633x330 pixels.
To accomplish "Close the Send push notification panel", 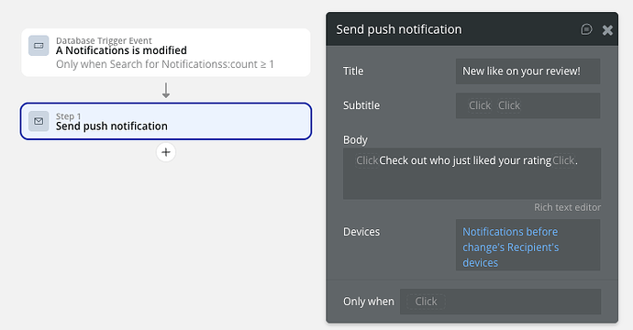I will pyautogui.click(x=607, y=30).
